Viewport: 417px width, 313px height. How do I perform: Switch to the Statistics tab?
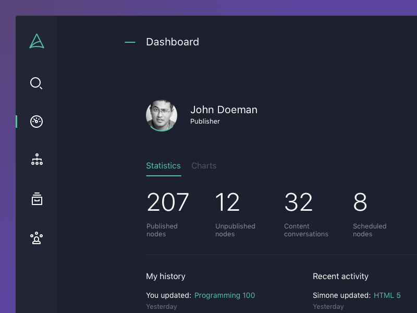coord(163,166)
